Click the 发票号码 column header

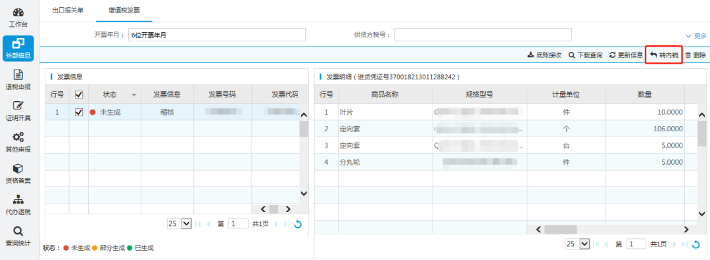(222, 95)
